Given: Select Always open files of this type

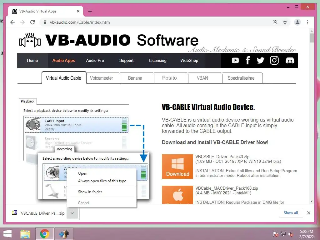Looking at the screenshot, I should [102, 181].
